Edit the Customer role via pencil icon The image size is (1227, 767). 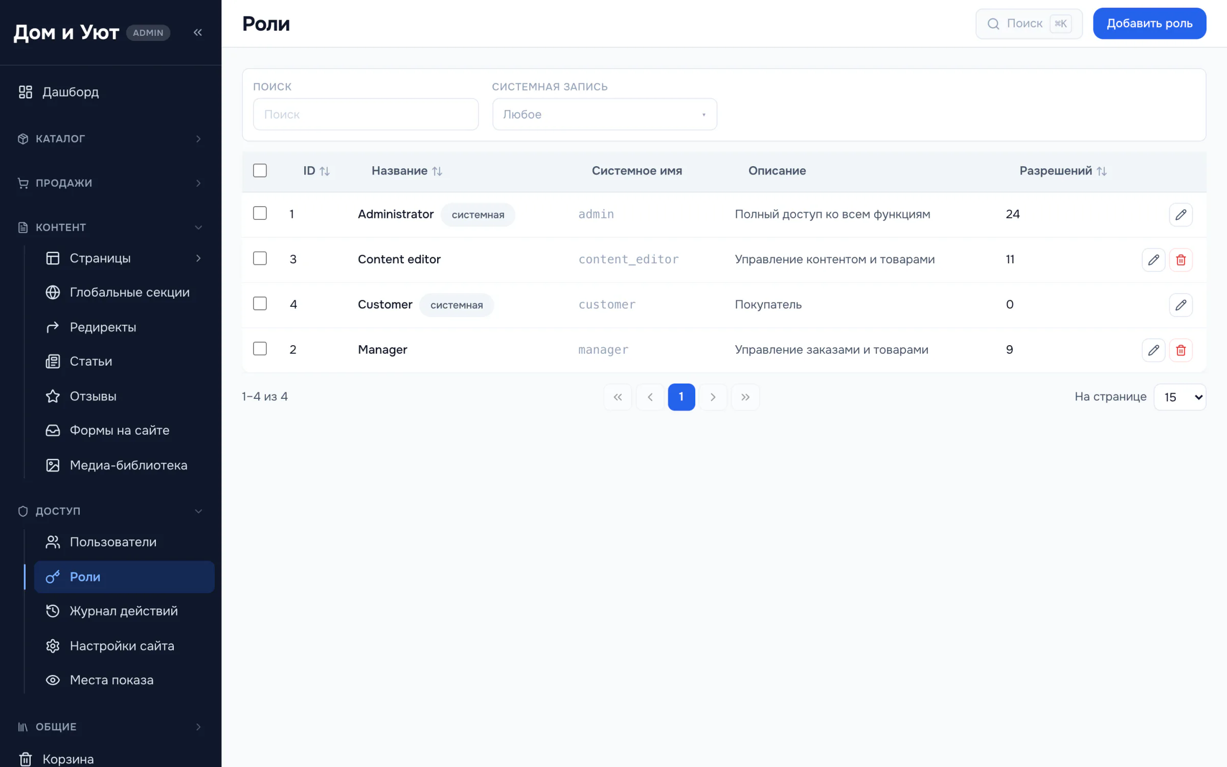1180,305
